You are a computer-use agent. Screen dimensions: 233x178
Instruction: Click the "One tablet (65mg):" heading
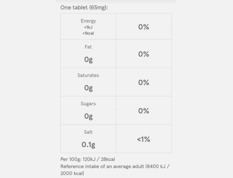[x=84, y=8]
